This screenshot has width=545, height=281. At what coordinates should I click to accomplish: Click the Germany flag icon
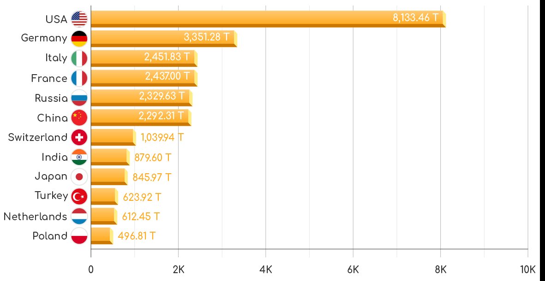click(x=79, y=39)
